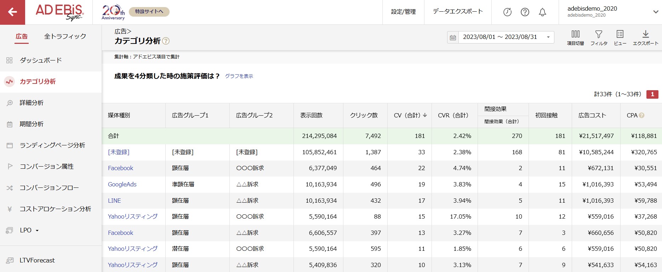Image resolution: width=662 pixels, height=272 pixels.
Task: Click the ¥21,517,497 total cost cell
Action: coord(596,136)
